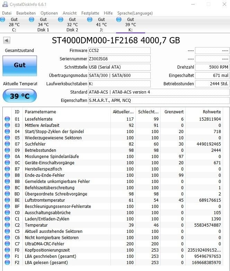Click the Schnittstelle field USB (Serial ATA)
This screenshot has height=271, width=230.
tap(120, 67)
